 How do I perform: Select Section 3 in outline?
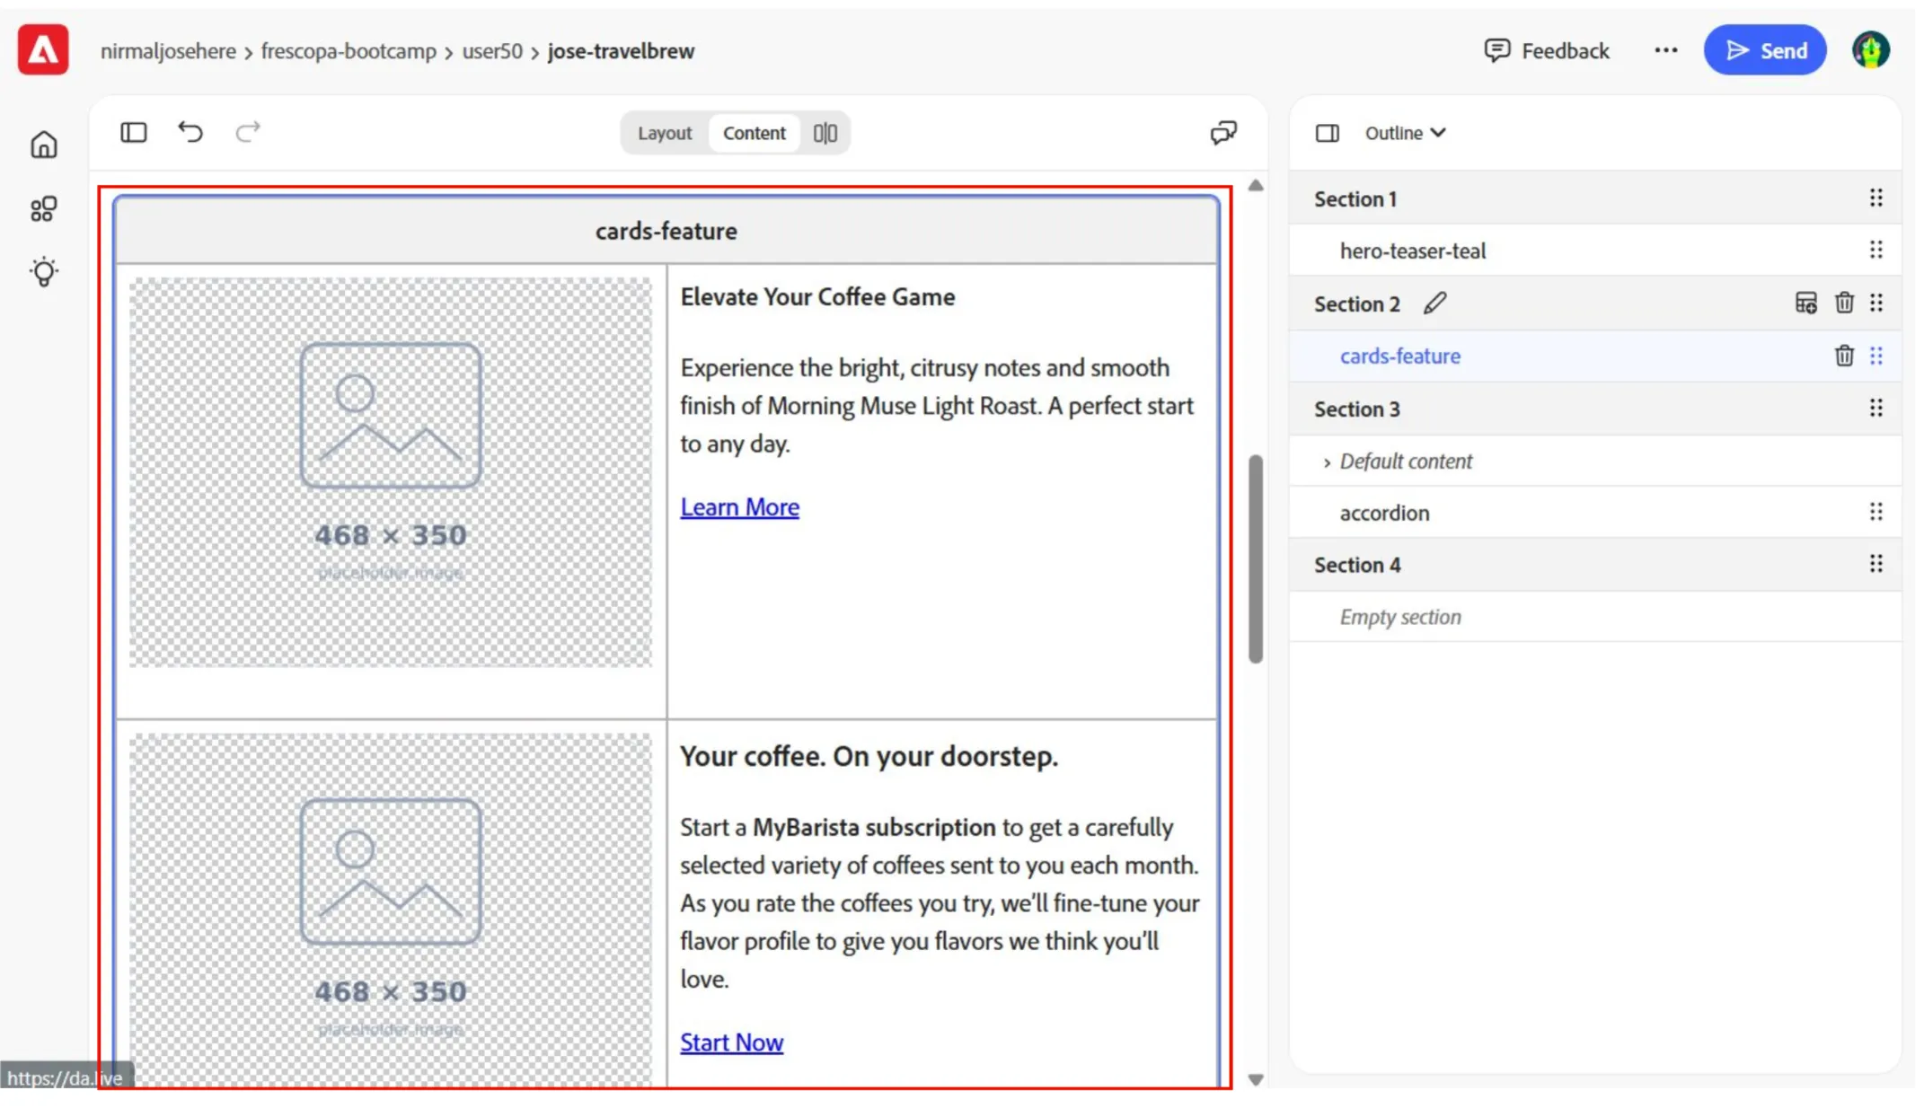pyautogui.click(x=1356, y=409)
